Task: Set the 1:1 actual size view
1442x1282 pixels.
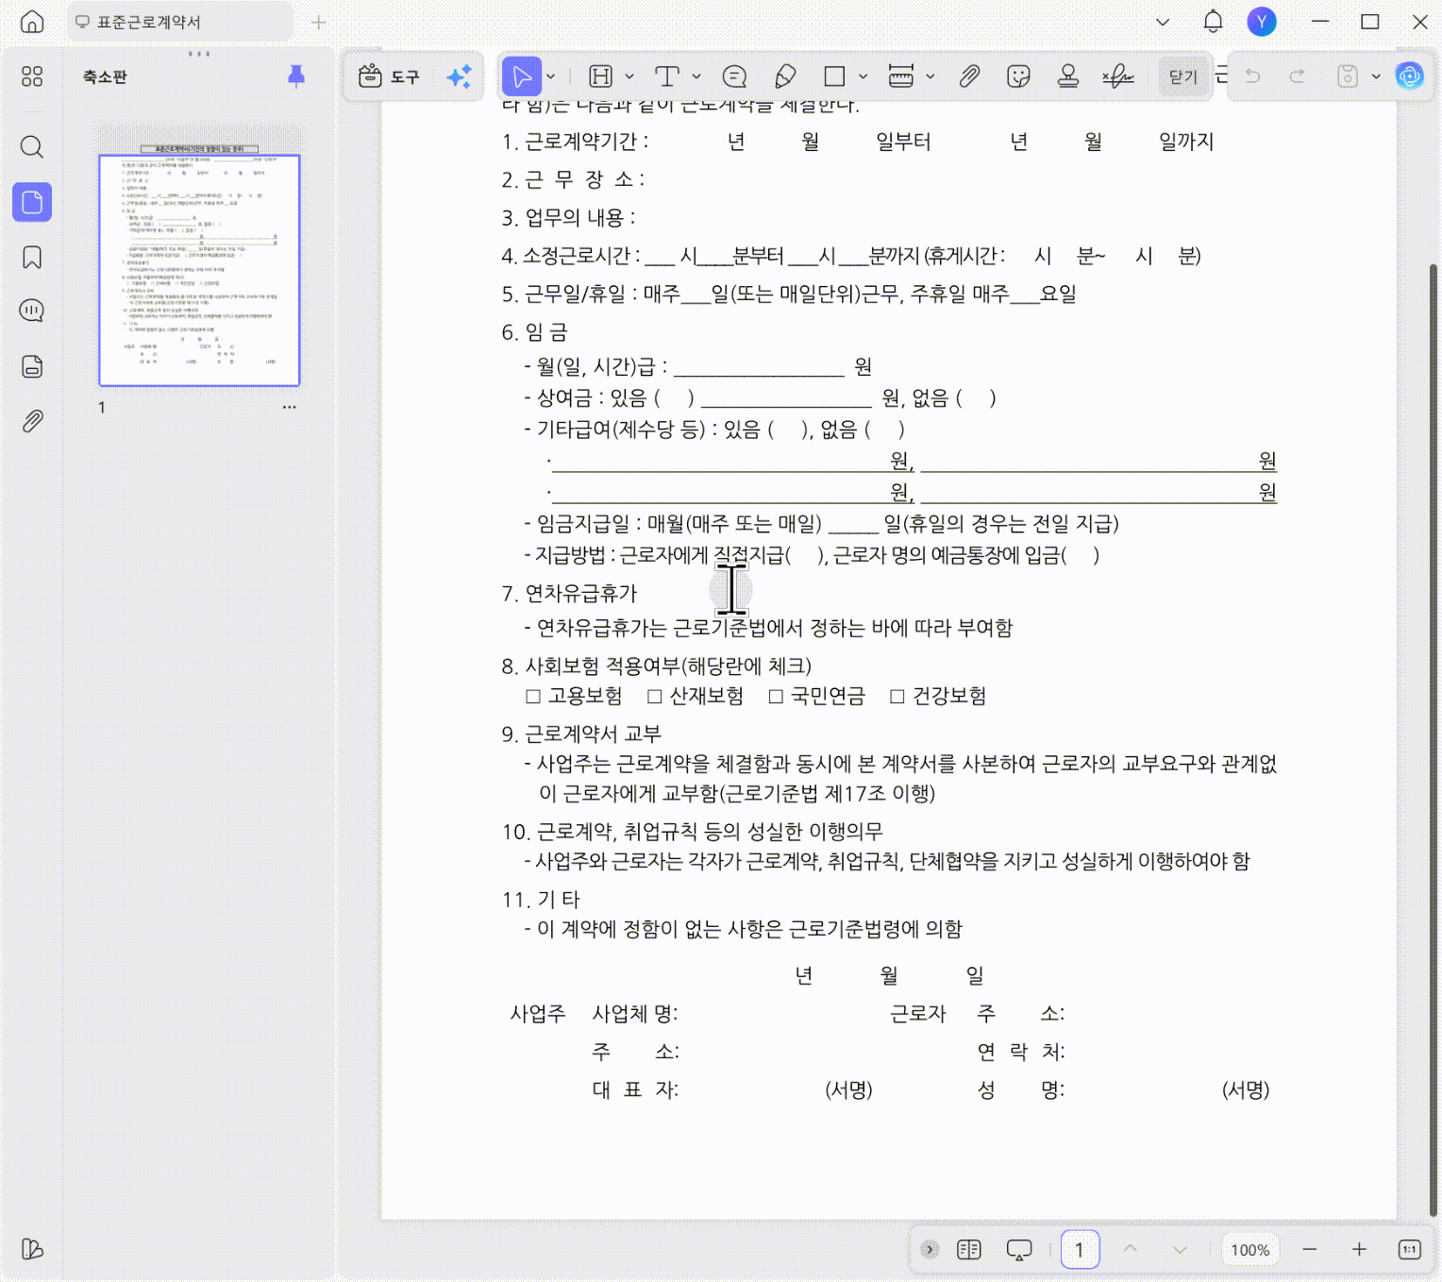Action: tap(1410, 1250)
